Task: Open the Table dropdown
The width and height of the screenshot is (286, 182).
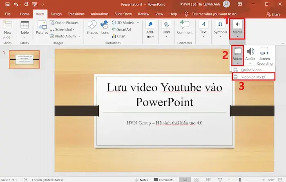Action: (25, 30)
